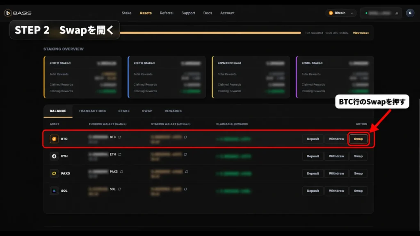Image resolution: width=420 pixels, height=236 pixels.
Task: Go to the Stake page
Action: tap(126, 13)
